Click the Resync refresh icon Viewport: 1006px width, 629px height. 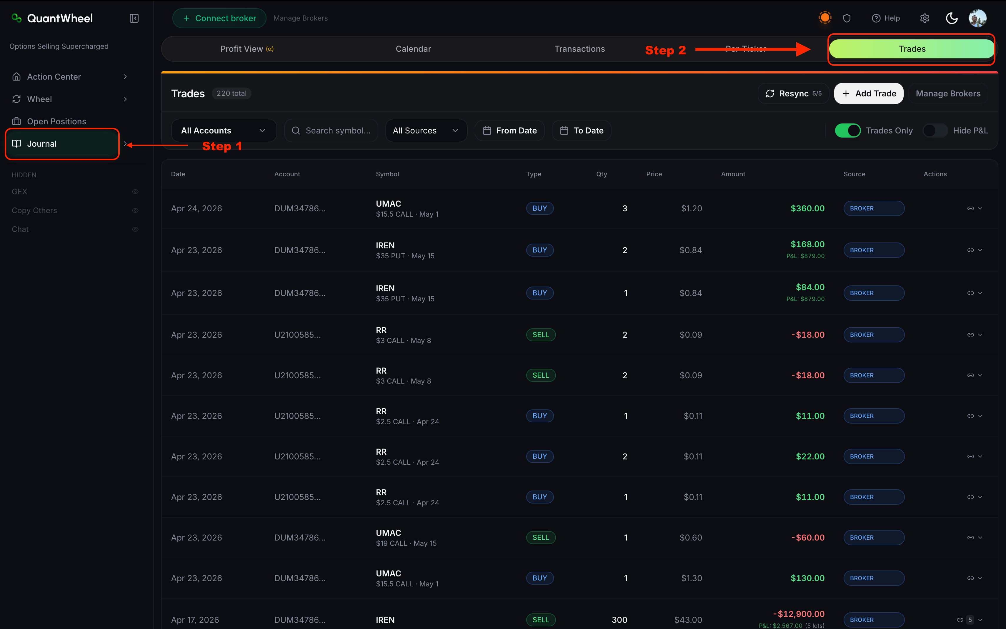click(770, 93)
